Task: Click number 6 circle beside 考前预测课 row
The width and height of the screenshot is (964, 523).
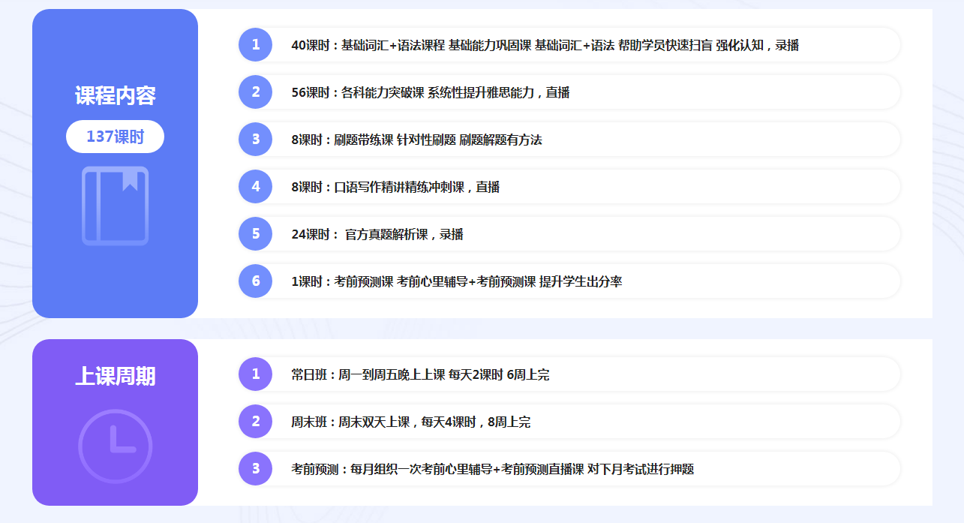Action: coord(256,281)
